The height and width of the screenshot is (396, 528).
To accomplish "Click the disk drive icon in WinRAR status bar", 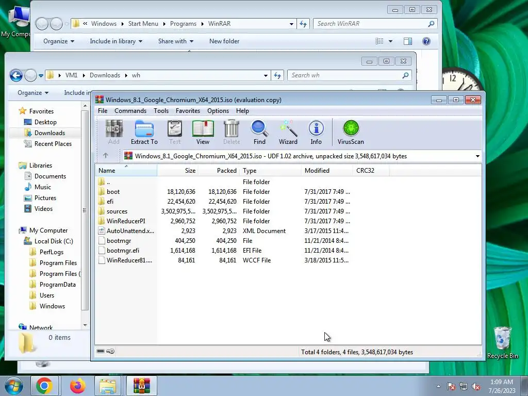I will (101, 351).
